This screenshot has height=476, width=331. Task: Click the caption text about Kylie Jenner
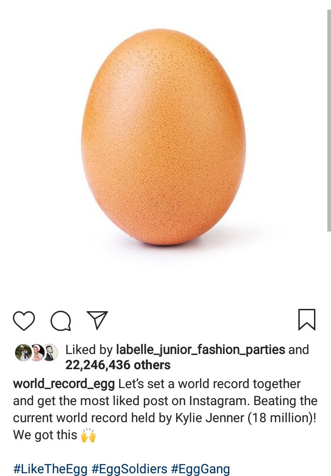click(x=165, y=418)
